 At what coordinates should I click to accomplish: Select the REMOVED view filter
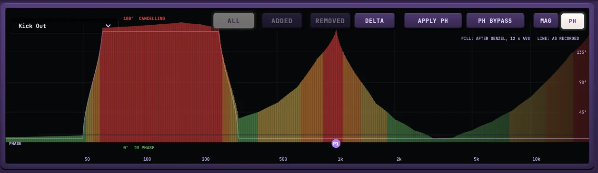330,21
